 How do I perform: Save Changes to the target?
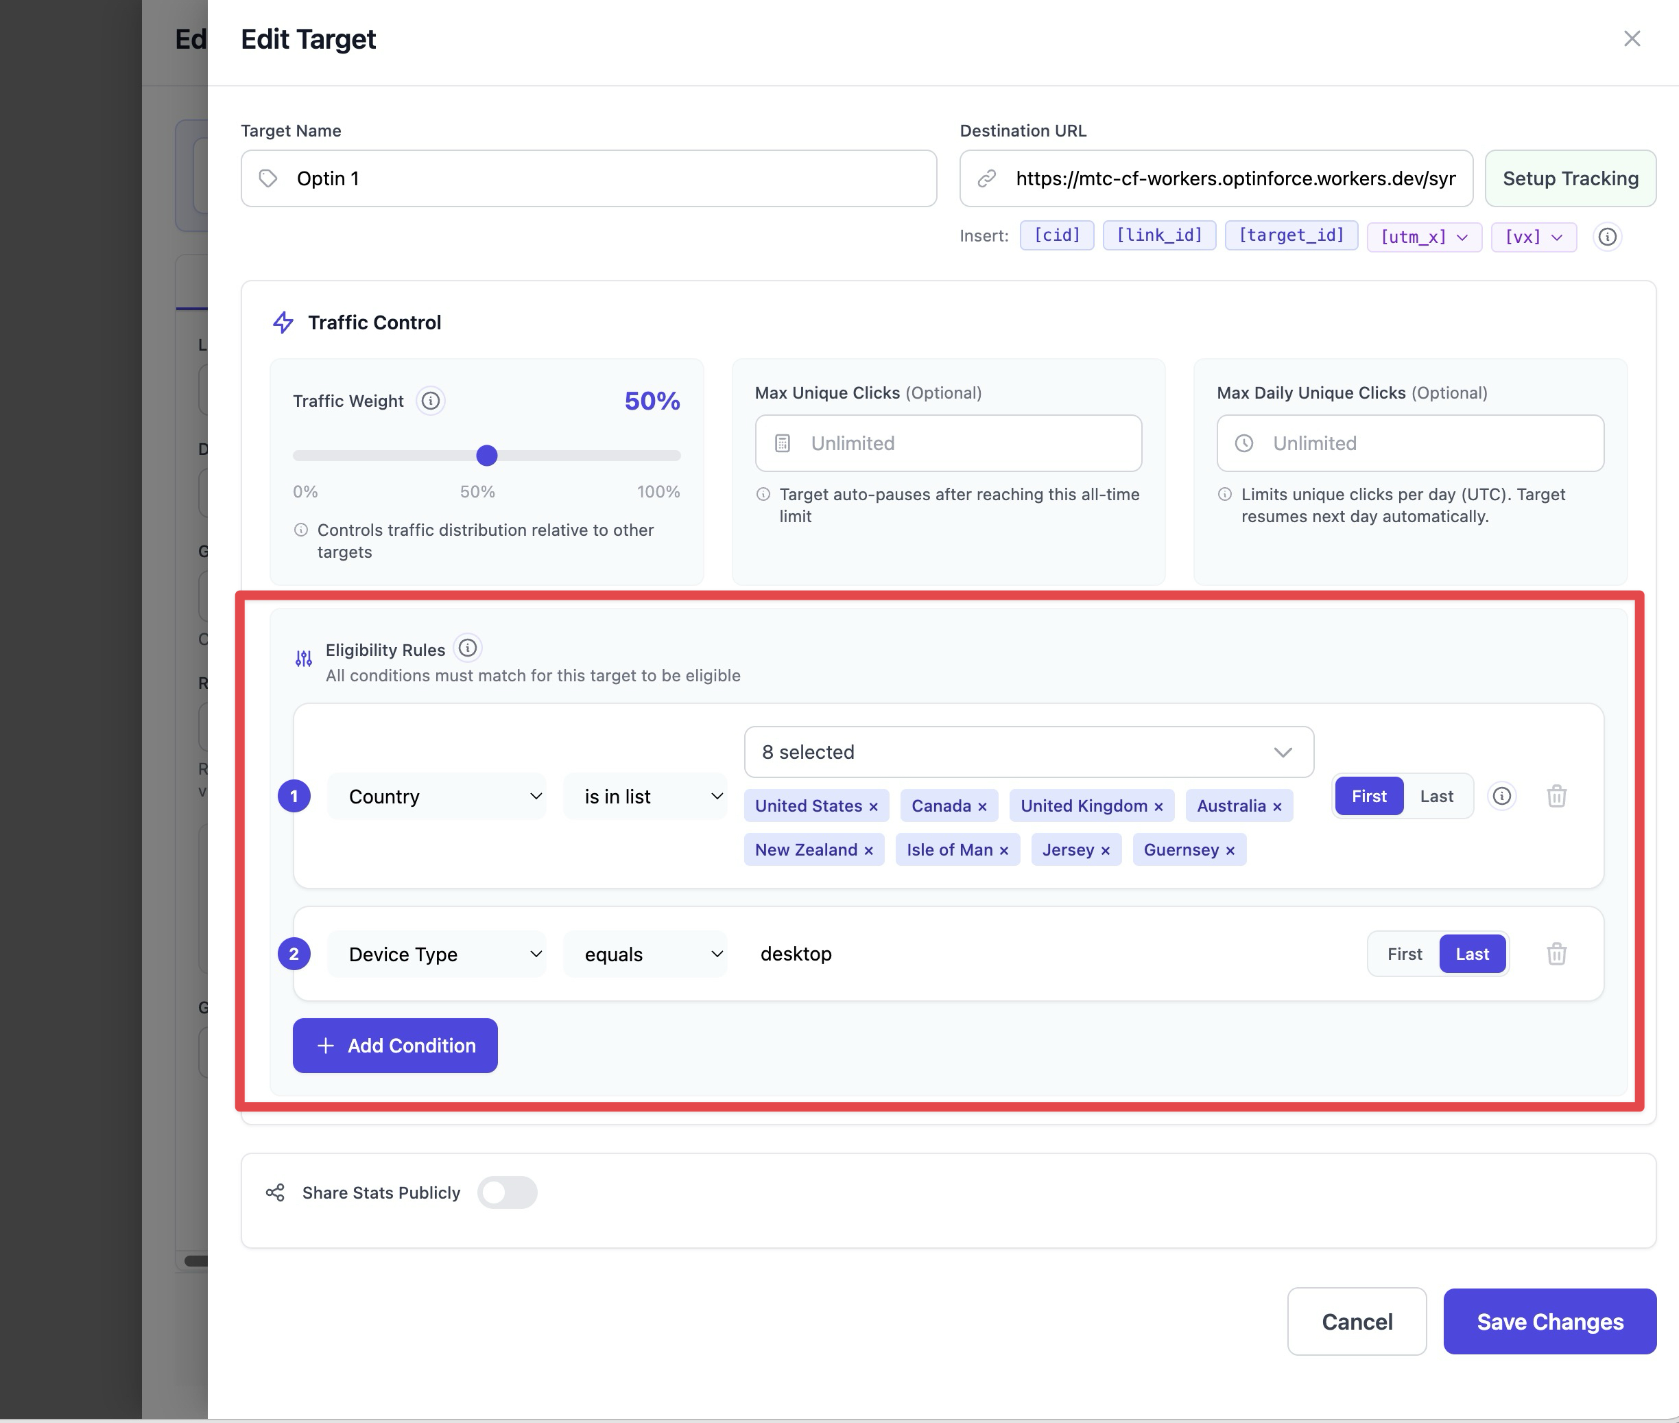1549,1321
